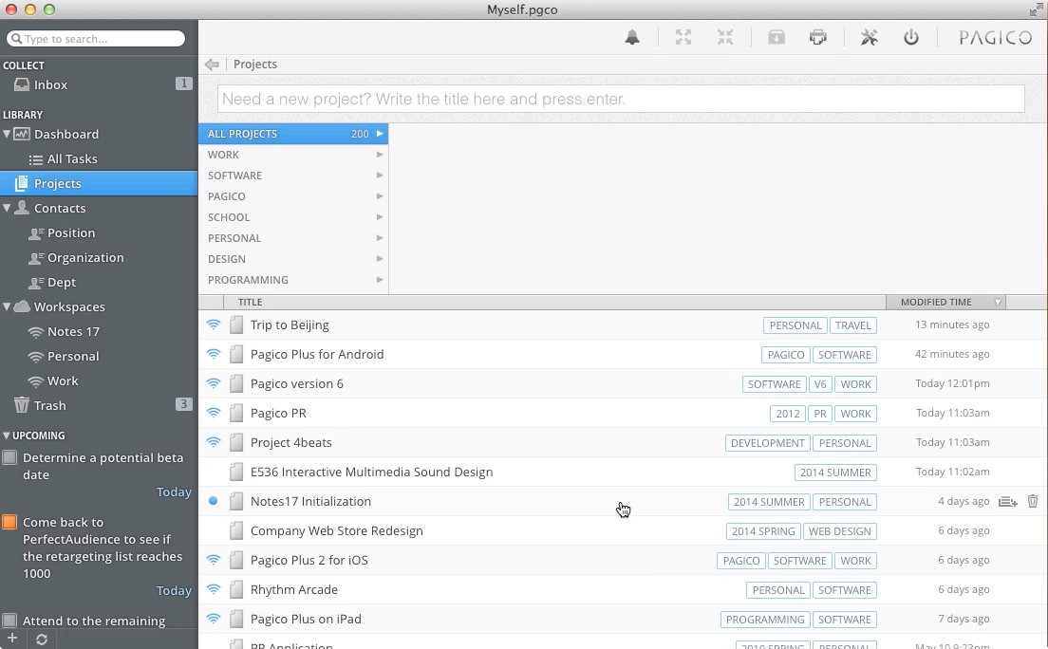Click PROGRAMMING tag on Pagico Plus on iPad
The width and height of the screenshot is (1048, 649).
click(x=765, y=620)
